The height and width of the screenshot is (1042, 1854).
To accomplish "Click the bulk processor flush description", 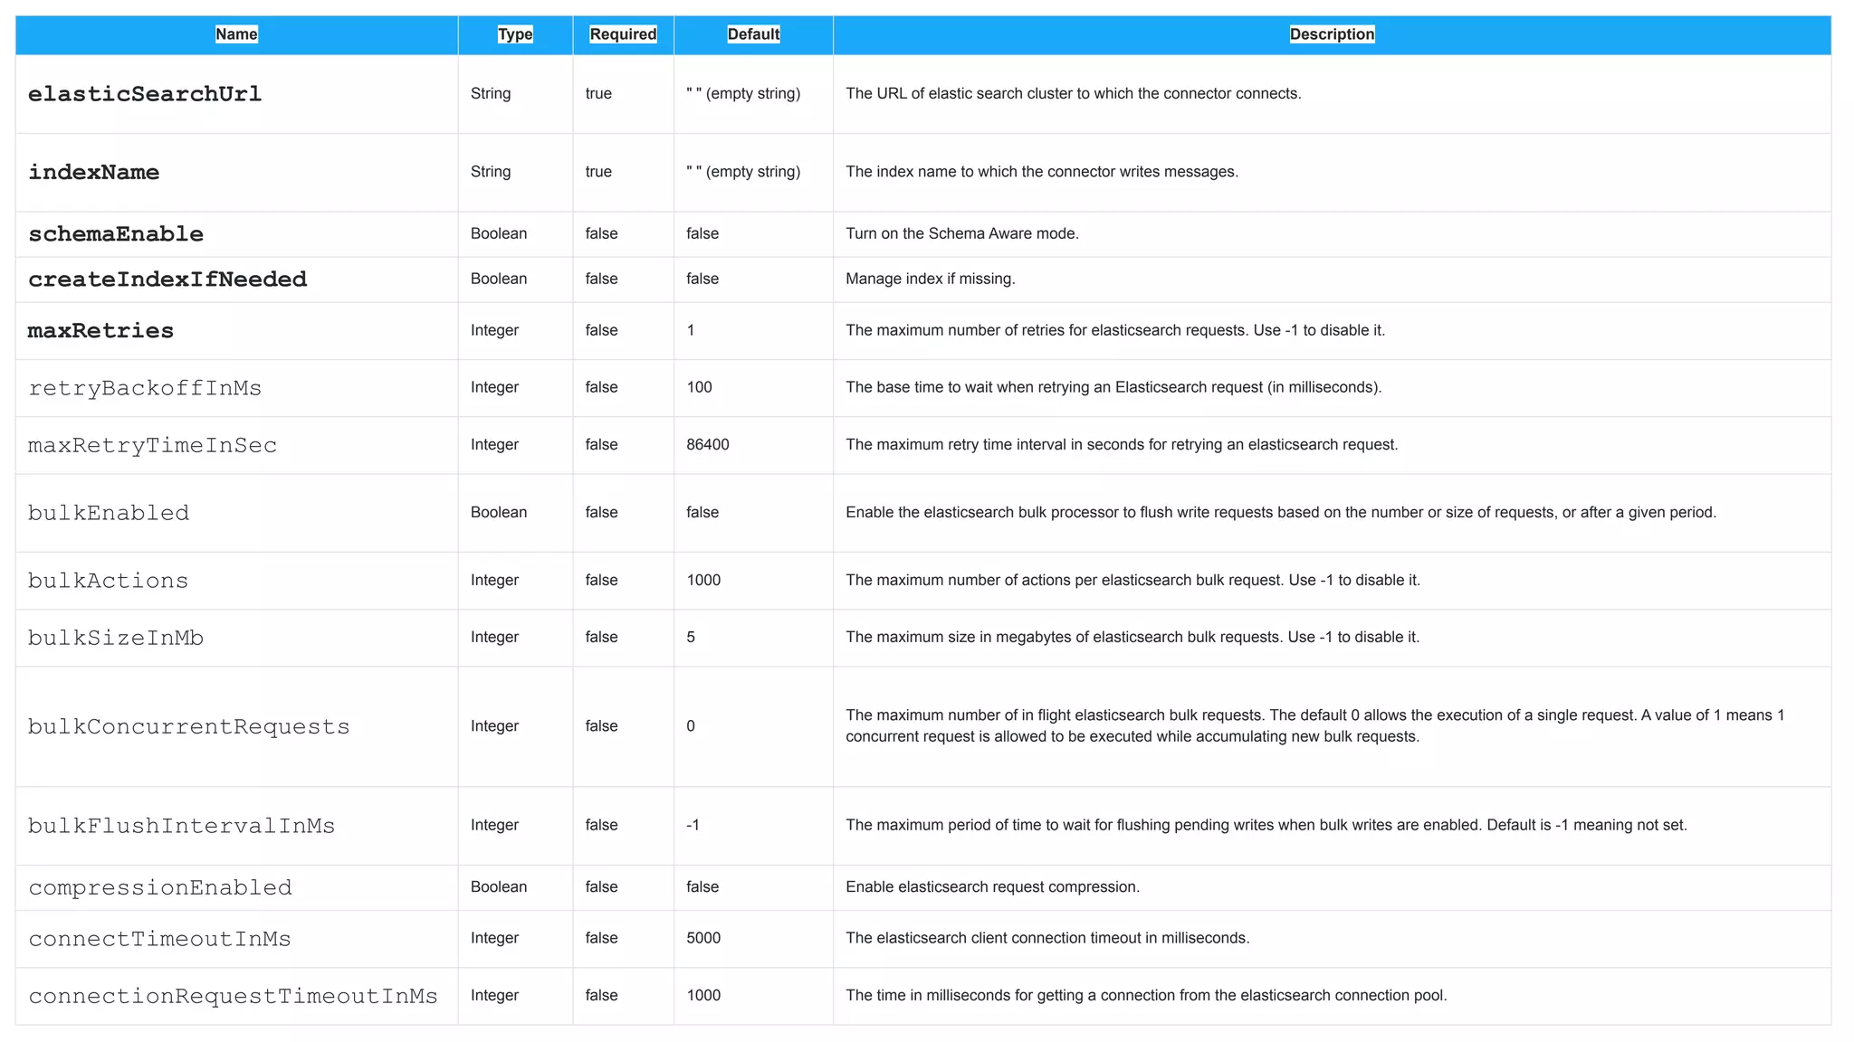I will pos(1281,512).
